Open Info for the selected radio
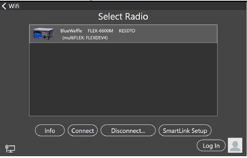This screenshot has width=247, height=158. point(50,130)
